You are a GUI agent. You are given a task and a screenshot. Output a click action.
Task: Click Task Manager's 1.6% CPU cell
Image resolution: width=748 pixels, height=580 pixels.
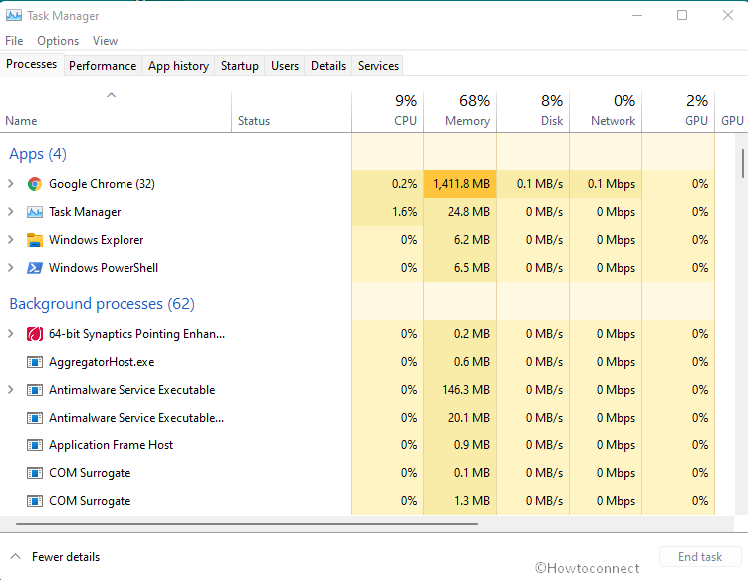387,212
